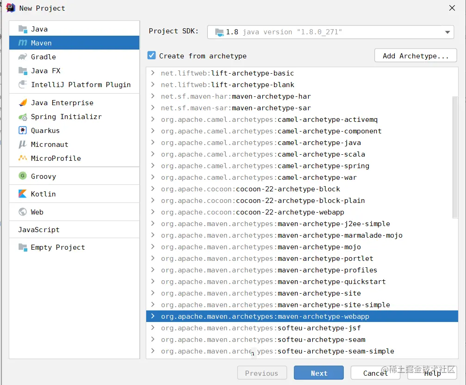466x385 pixels.
Task: Click the SDK folder icon in dropdown
Action: (x=219, y=32)
